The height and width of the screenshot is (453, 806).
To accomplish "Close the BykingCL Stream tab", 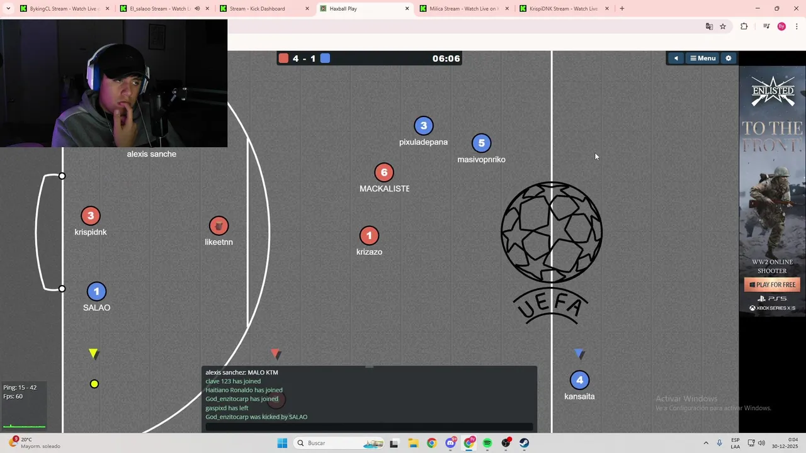I will (x=108, y=9).
